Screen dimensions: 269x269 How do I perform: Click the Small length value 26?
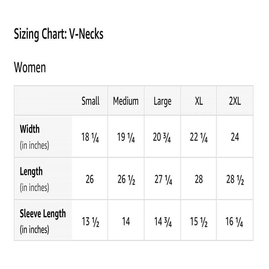pos(90,179)
